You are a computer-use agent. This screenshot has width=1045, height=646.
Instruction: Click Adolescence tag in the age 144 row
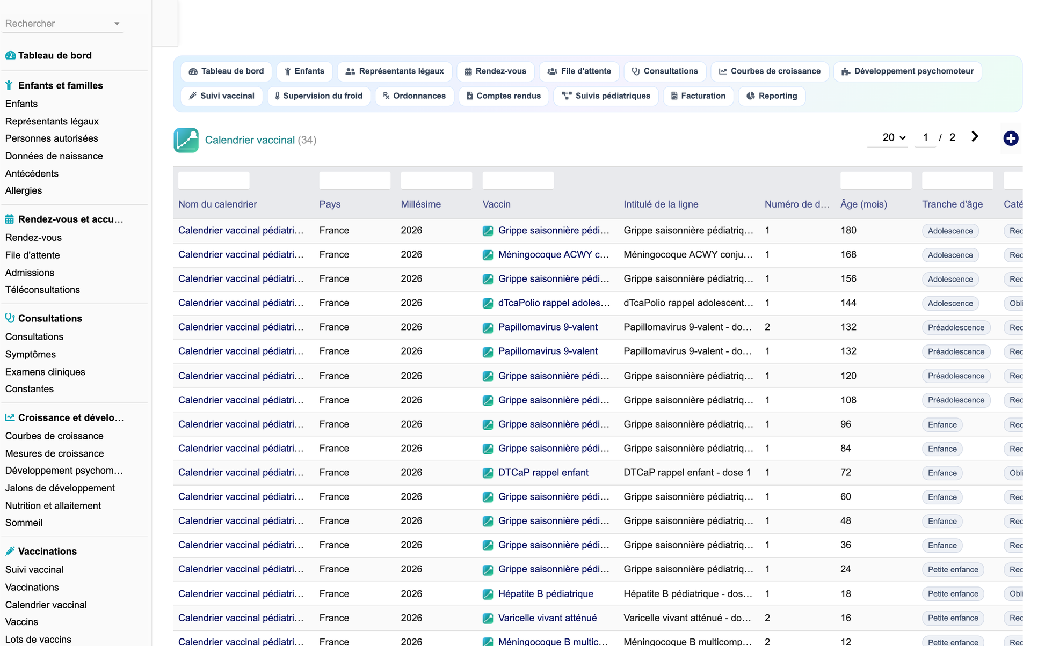click(x=950, y=304)
